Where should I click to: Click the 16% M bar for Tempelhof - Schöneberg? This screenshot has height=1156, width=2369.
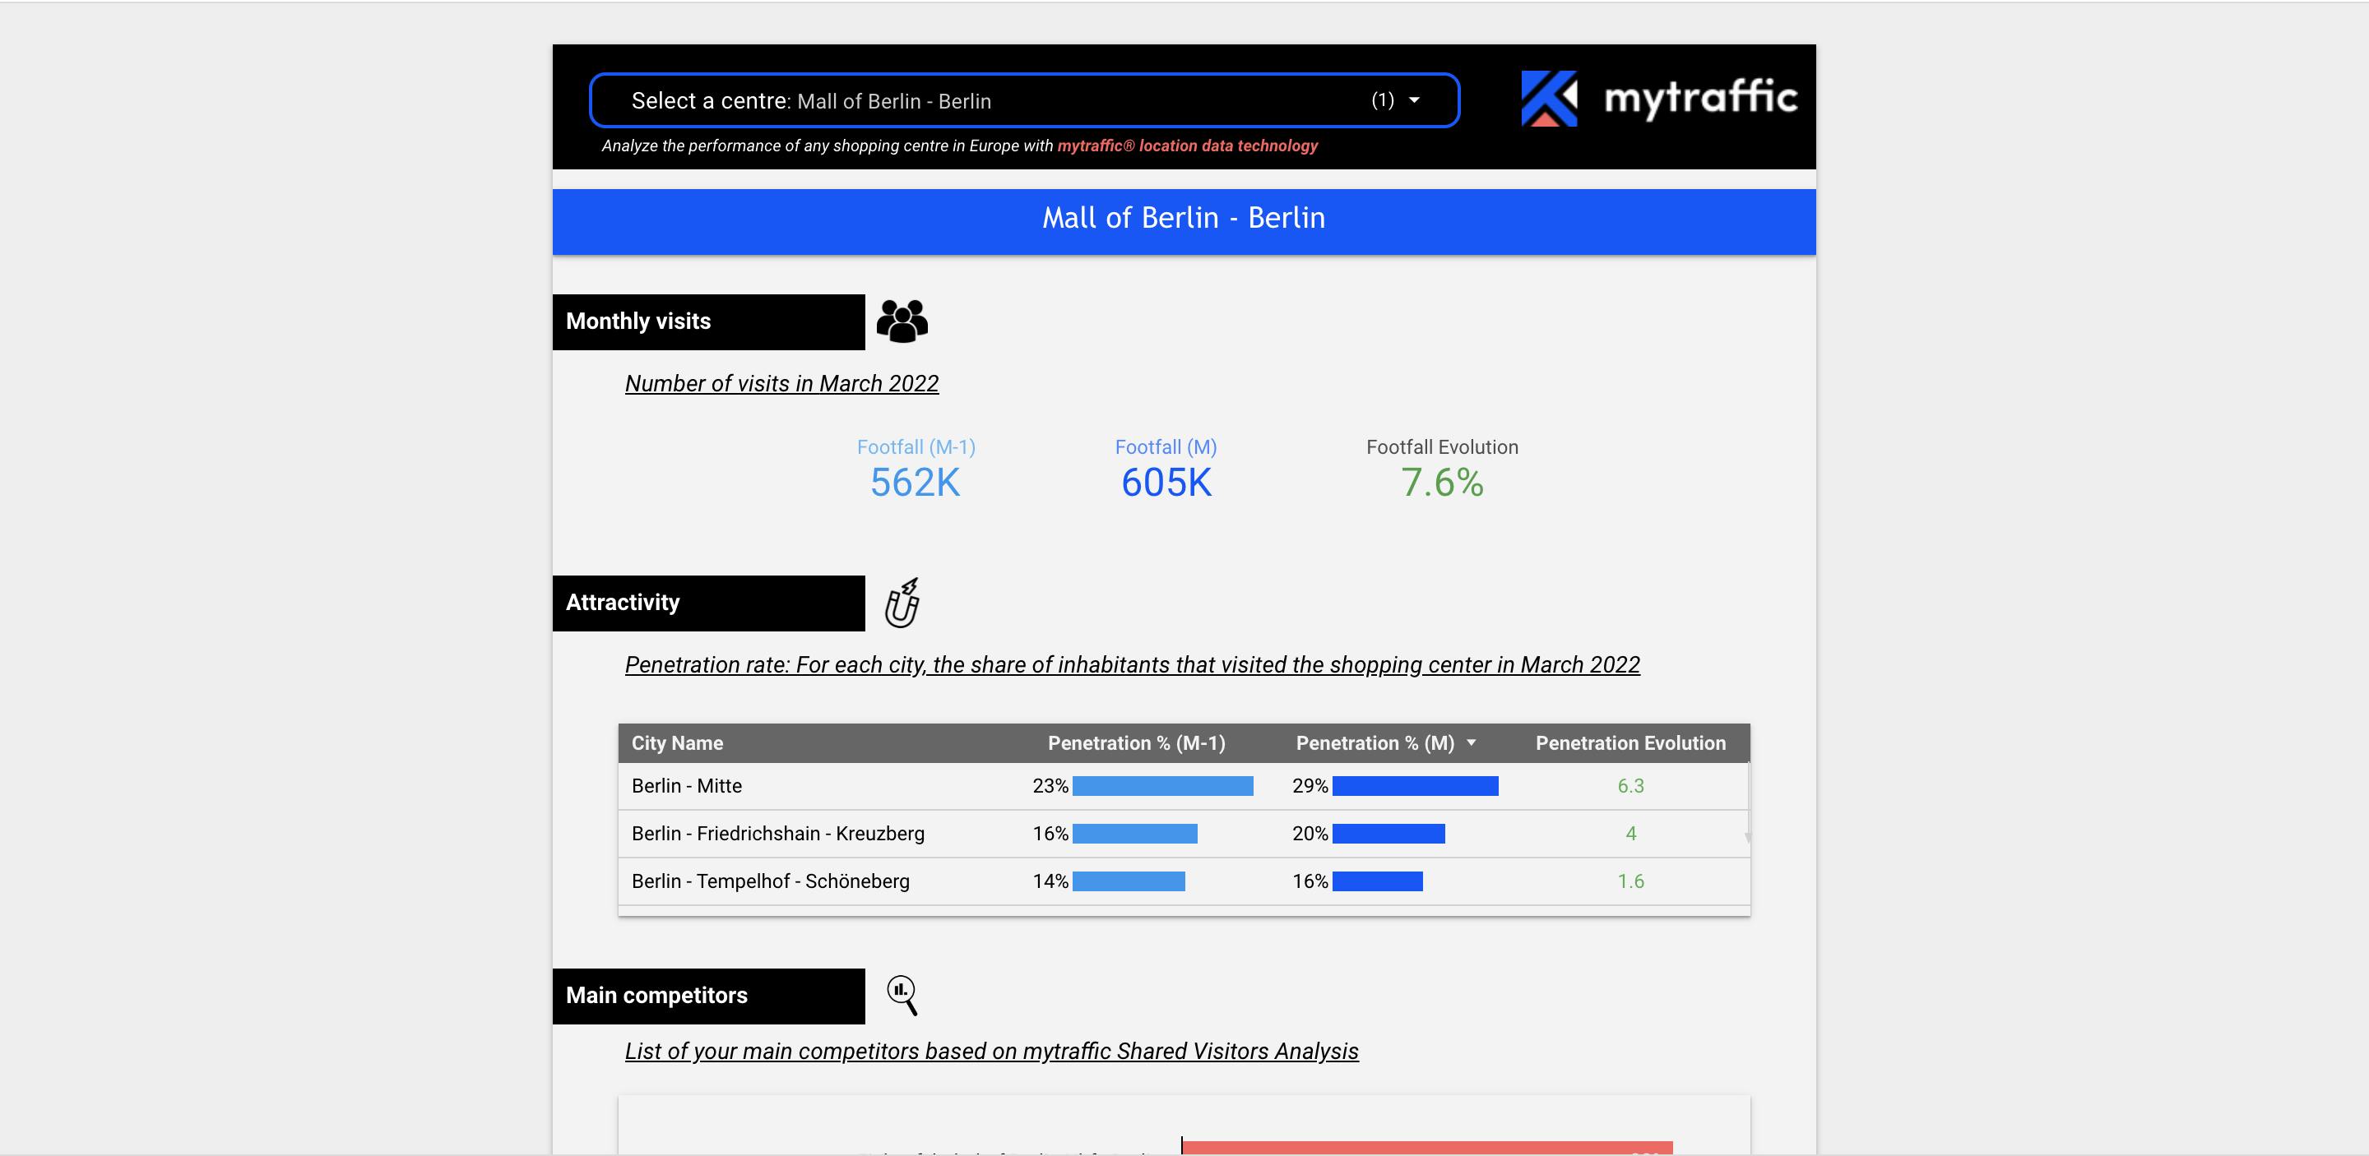[x=1378, y=881]
